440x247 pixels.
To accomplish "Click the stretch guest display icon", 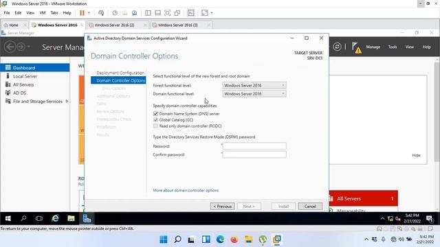I will [x=205, y=13].
